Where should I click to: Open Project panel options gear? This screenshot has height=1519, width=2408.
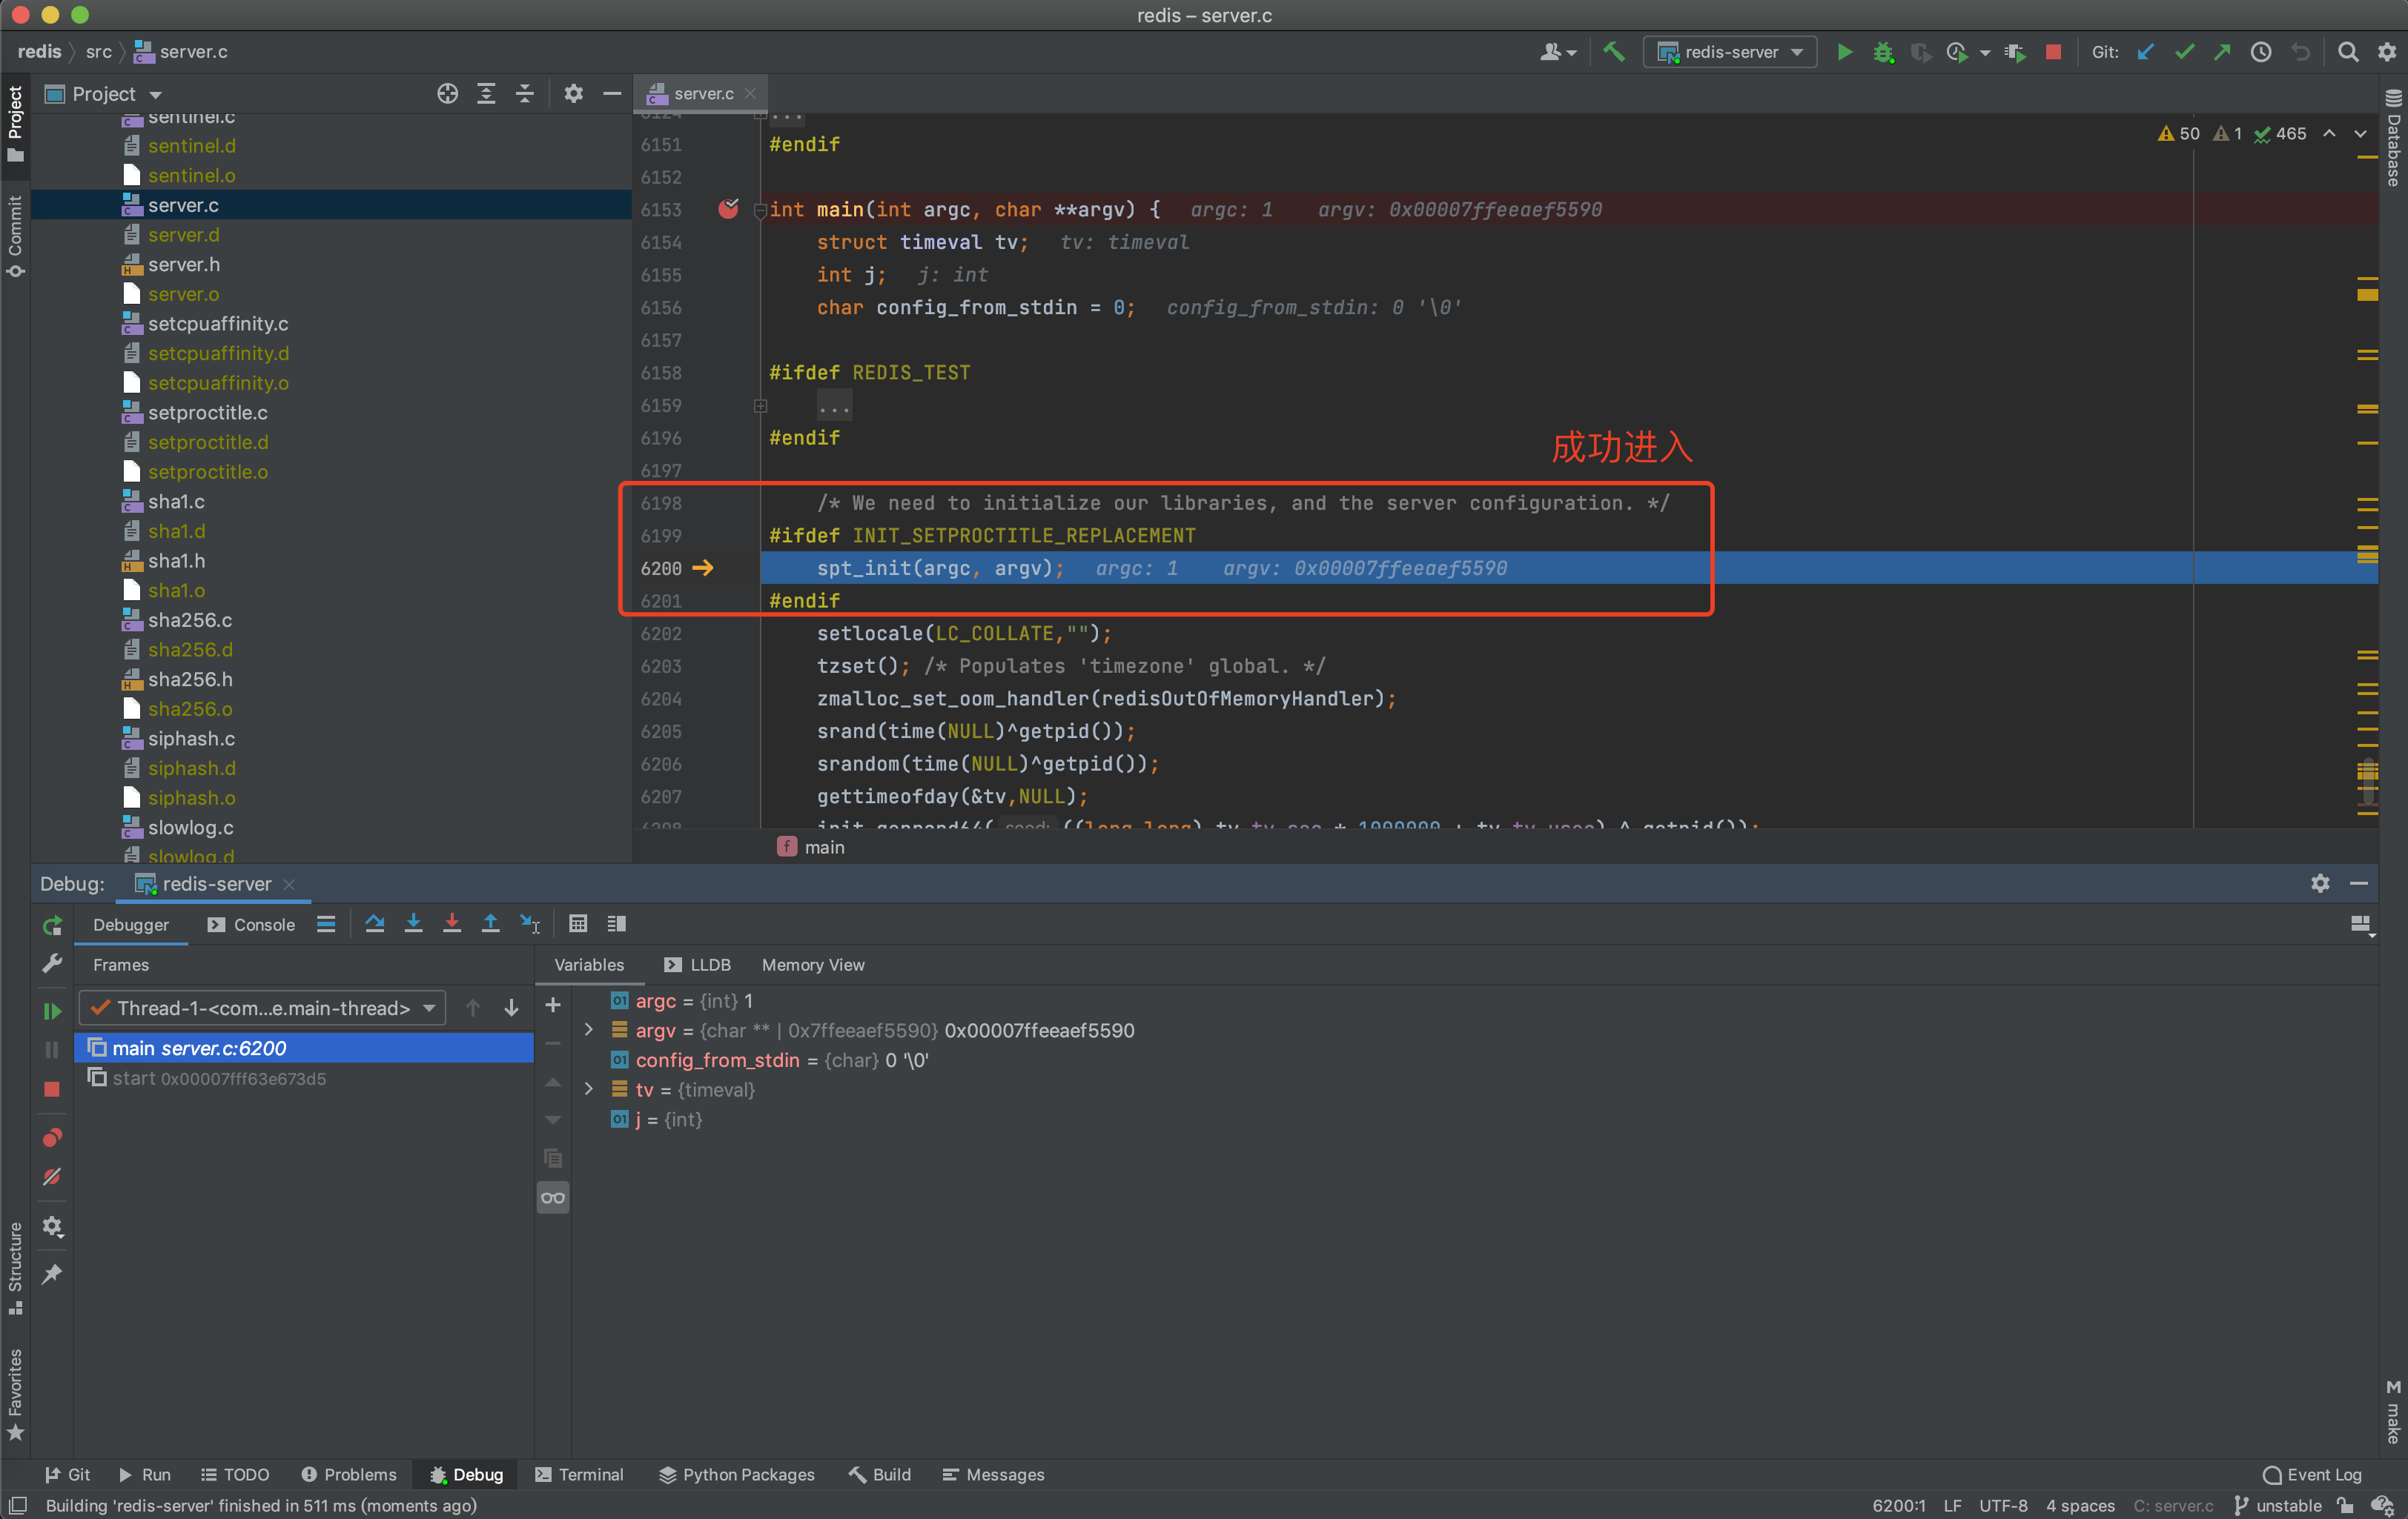click(x=573, y=94)
